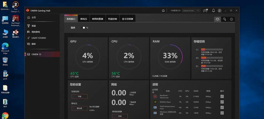Open the notifications bell
This screenshot has width=264, height=119.
click(214, 10)
